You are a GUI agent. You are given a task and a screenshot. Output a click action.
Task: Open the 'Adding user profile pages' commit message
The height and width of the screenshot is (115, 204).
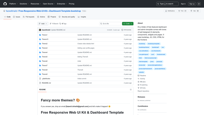pos(86,48)
